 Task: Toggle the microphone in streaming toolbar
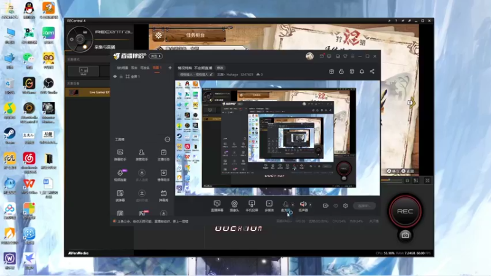point(285,206)
